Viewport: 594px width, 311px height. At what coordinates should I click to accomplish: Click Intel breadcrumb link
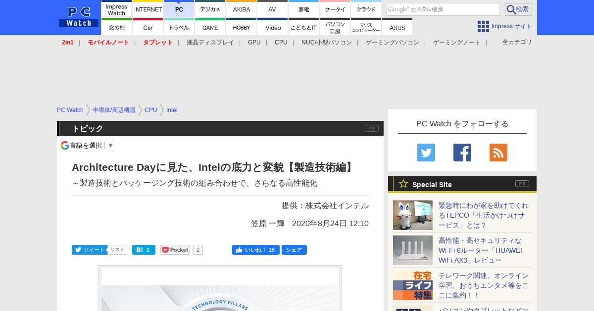click(172, 110)
